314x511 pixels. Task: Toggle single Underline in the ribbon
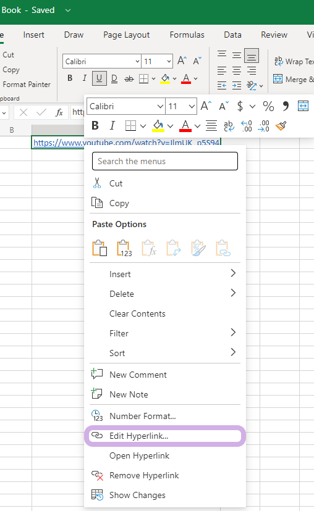click(100, 78)
